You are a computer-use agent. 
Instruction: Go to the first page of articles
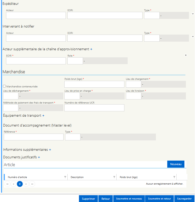7,184
